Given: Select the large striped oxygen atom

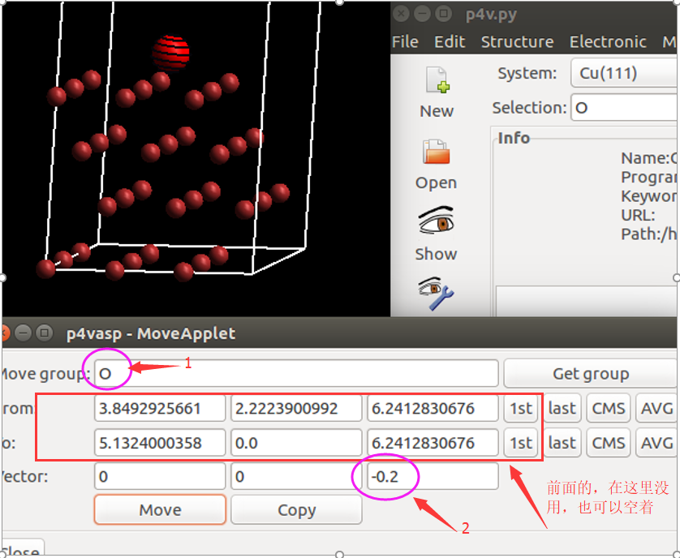Looking at the screenshot, I should coord(171,52).
